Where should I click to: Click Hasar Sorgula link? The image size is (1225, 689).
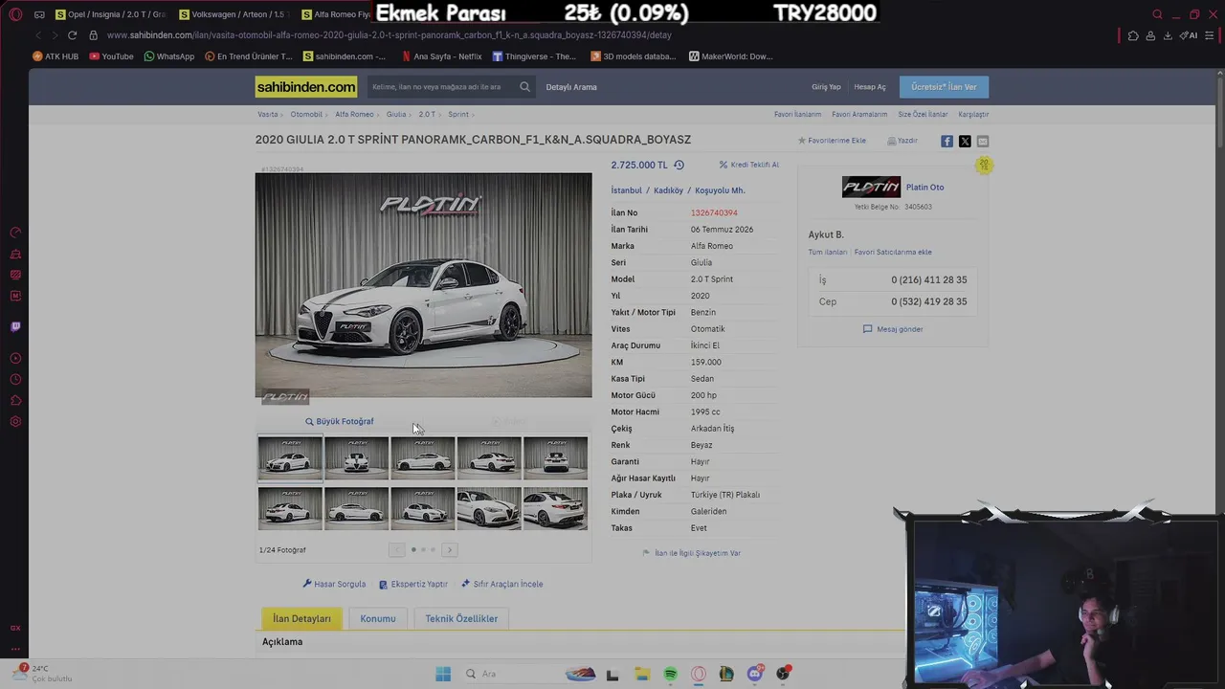coord(334,584)
